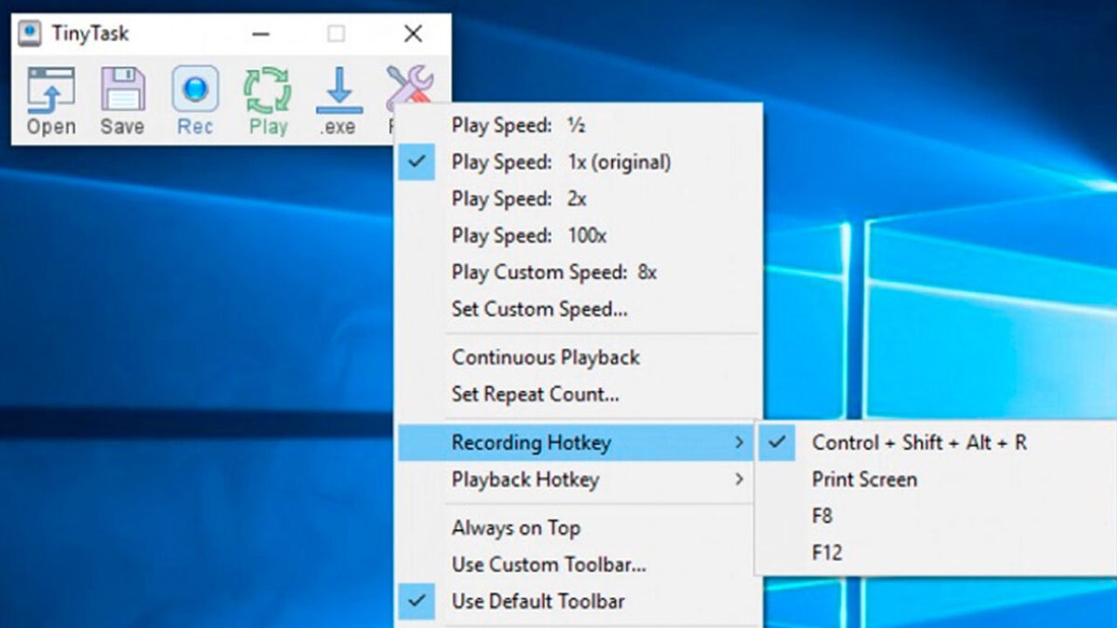Select checked Play Speed 1x (original)
The width and height of the screenshot is (1117, 628).
click(579, 162)
